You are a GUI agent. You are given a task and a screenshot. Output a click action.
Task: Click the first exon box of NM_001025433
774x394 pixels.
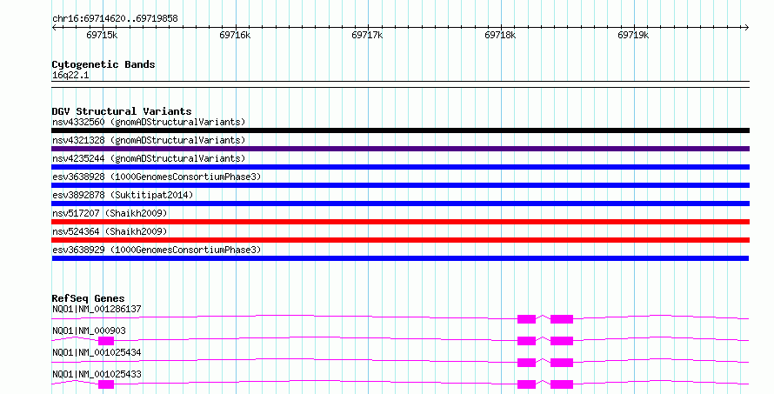(106, 384)
